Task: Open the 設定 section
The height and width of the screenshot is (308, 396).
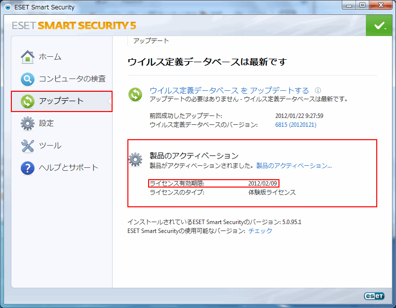Action: pos(46,123)
